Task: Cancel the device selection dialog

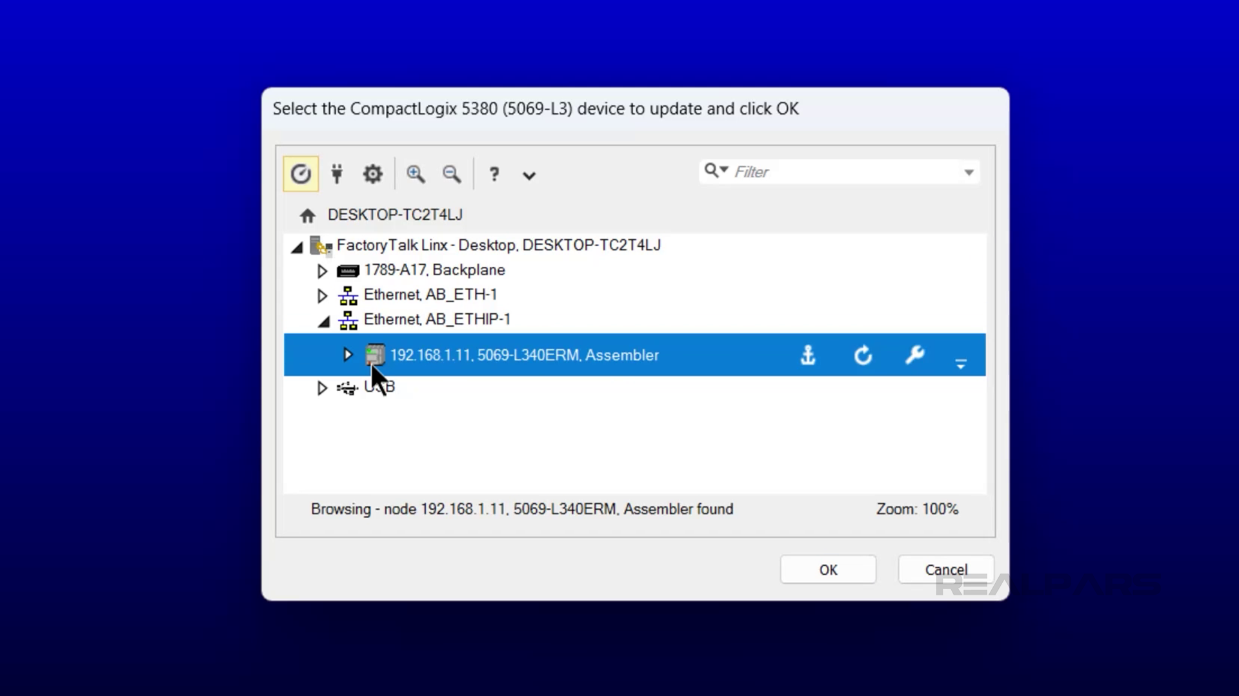Action: 946,570
